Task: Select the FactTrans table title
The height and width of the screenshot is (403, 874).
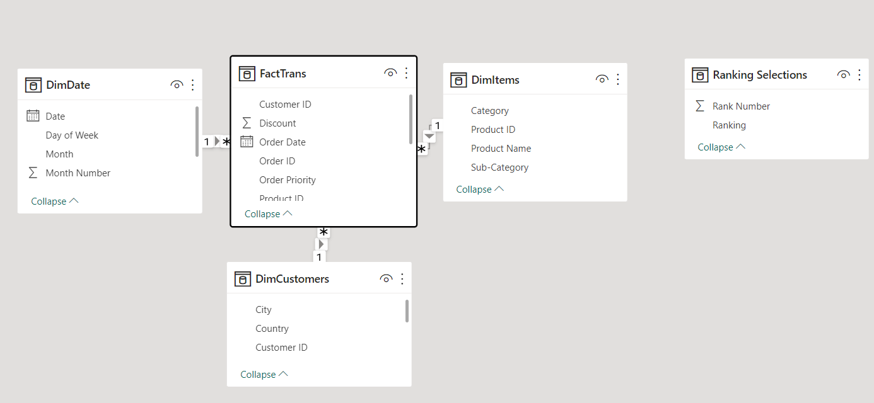Action: coord(283,74)
